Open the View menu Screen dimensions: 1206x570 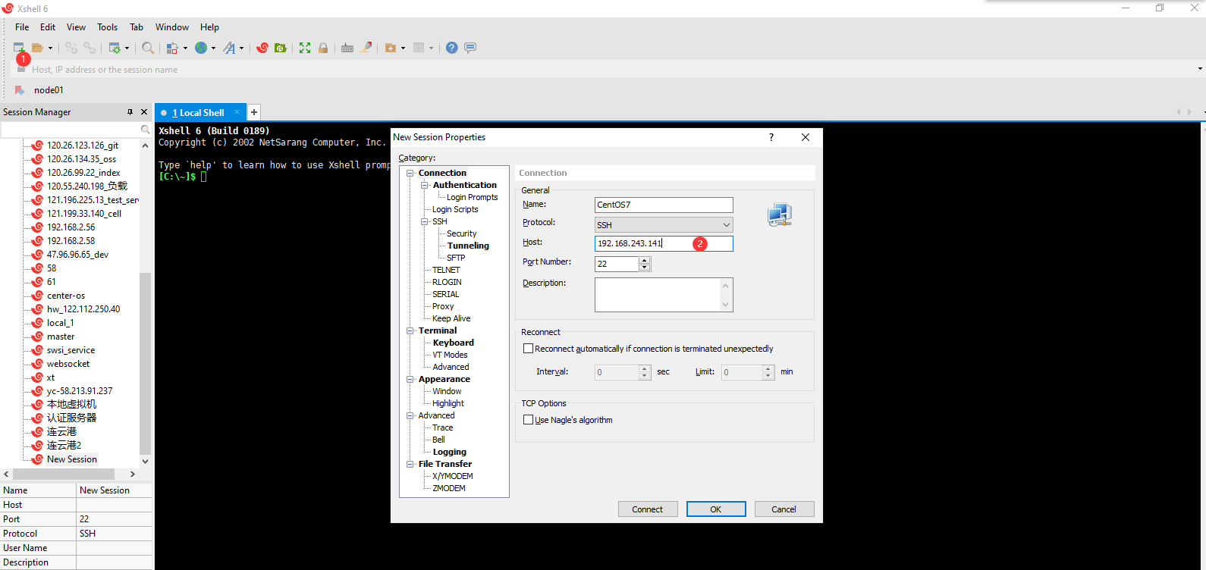tap(76, 27)
